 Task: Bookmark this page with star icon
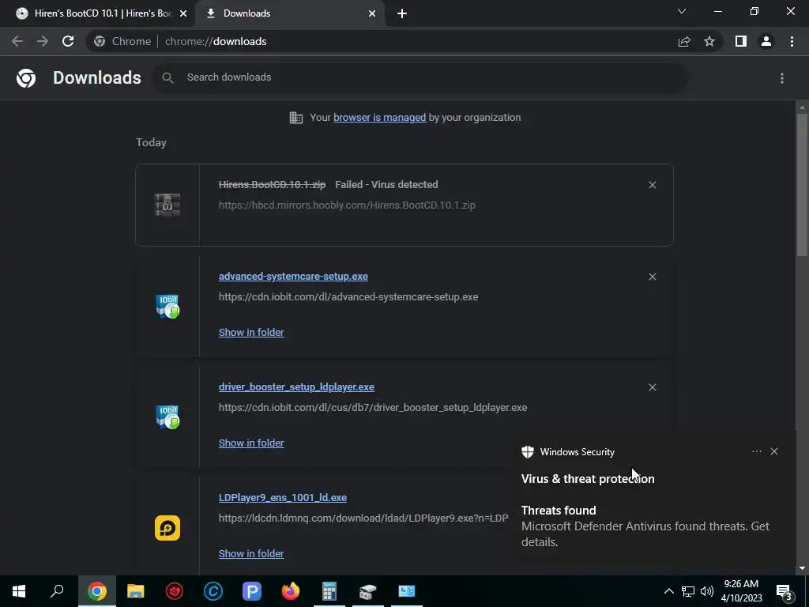click(709, 41)
